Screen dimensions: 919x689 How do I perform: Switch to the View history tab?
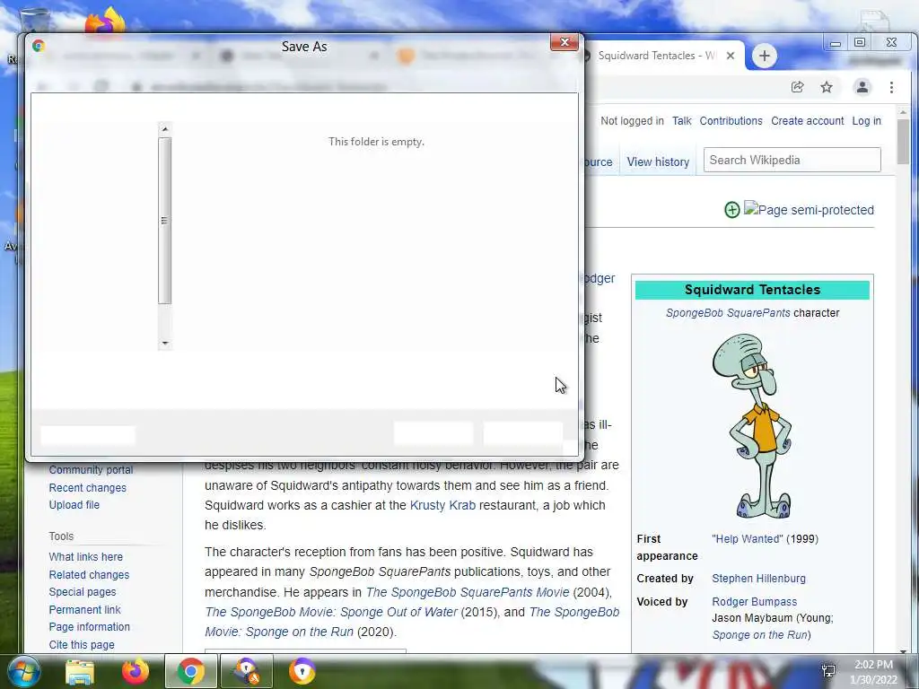point(658,161)
